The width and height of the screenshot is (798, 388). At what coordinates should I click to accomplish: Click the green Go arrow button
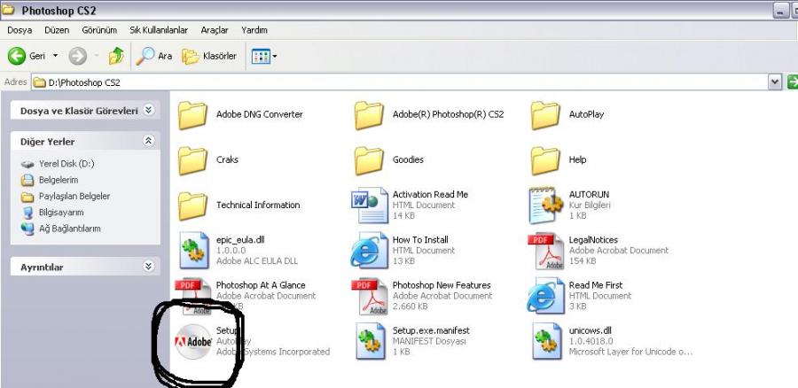793,81
